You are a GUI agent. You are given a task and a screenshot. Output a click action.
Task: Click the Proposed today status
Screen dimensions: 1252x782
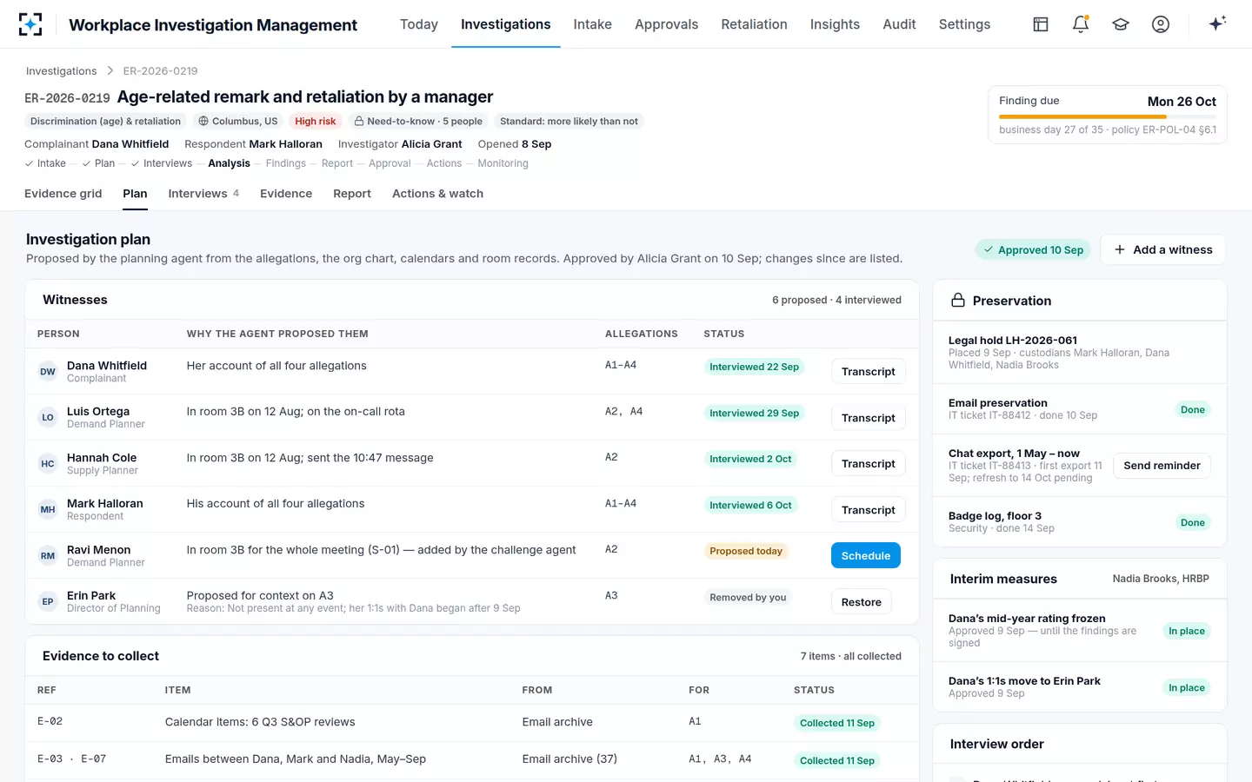tap(745, 551)
